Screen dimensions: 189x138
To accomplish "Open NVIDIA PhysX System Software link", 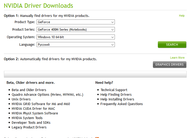I will click(x=35, y=113).
